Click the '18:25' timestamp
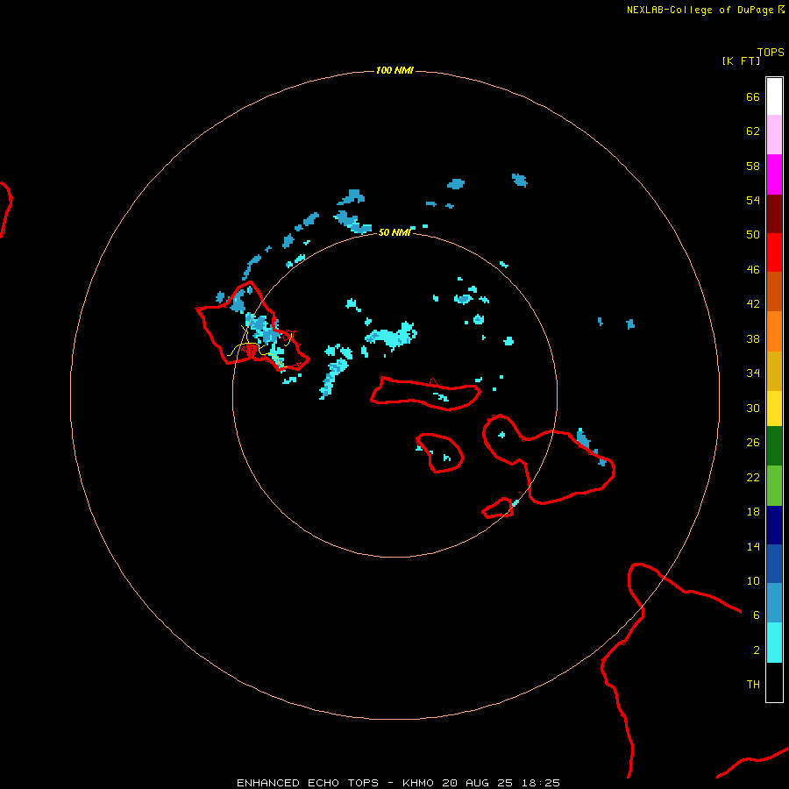Screen dimensions: 789x789 coord(540,783)
